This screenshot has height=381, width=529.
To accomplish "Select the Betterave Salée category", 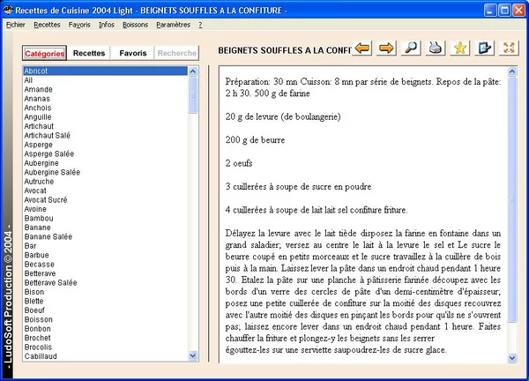I will pos(105,283).
